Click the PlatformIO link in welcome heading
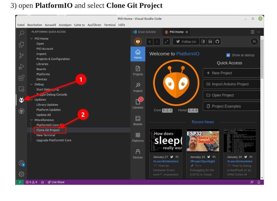 pos(188,54)
